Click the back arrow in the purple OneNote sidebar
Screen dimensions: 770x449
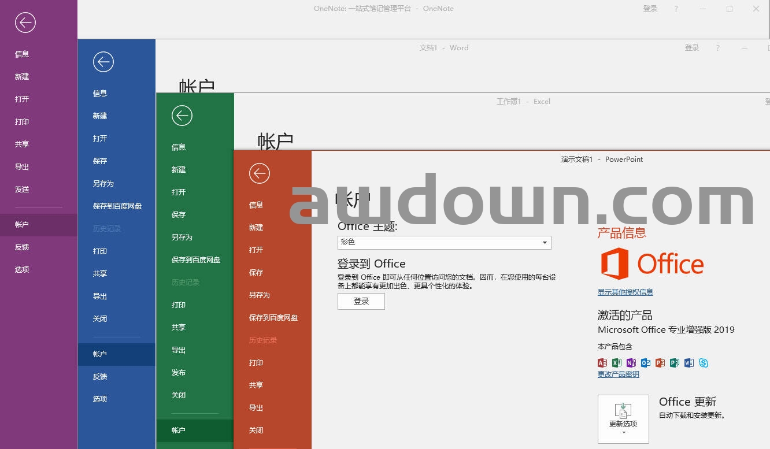25,23
